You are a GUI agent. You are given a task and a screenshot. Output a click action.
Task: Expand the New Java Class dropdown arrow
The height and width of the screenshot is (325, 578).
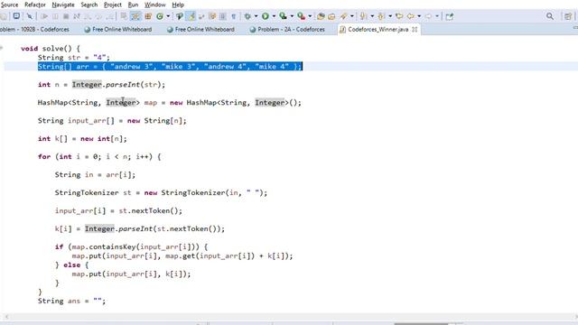(x=168, y=16)
